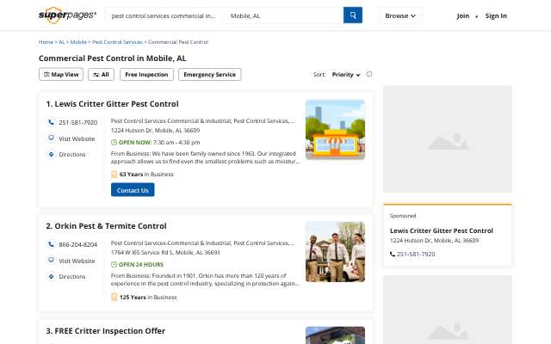Image resolution: width=551 pixels, height=344 pixels.
Task: Click the Superpages logo
Action: (x=67, y=15)
